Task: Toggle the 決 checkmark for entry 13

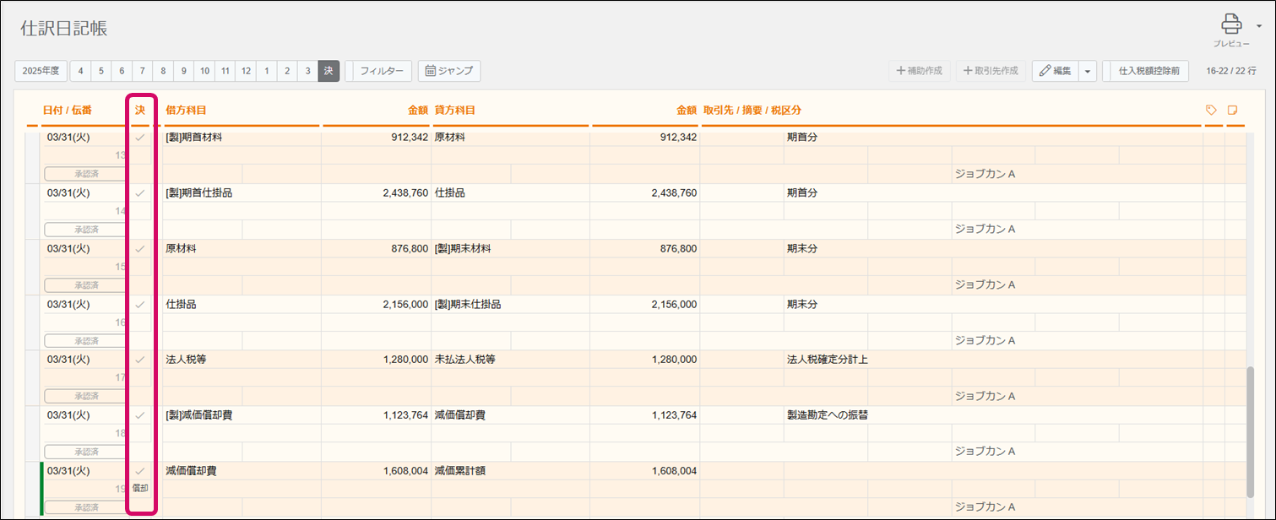Action: [140, 137]
